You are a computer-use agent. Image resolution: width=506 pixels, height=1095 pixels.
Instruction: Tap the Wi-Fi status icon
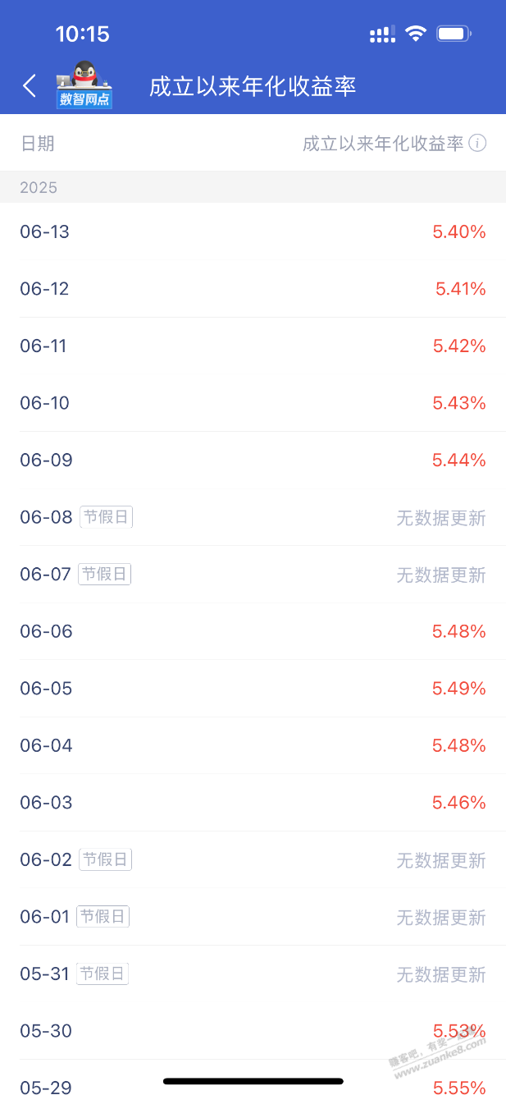pyautogui.click(x=417, y=34)
